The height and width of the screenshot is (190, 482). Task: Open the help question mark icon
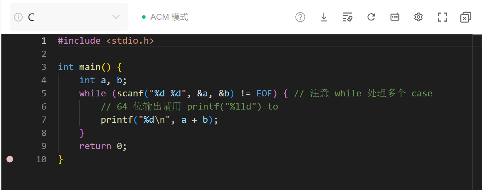pos(300,17)
